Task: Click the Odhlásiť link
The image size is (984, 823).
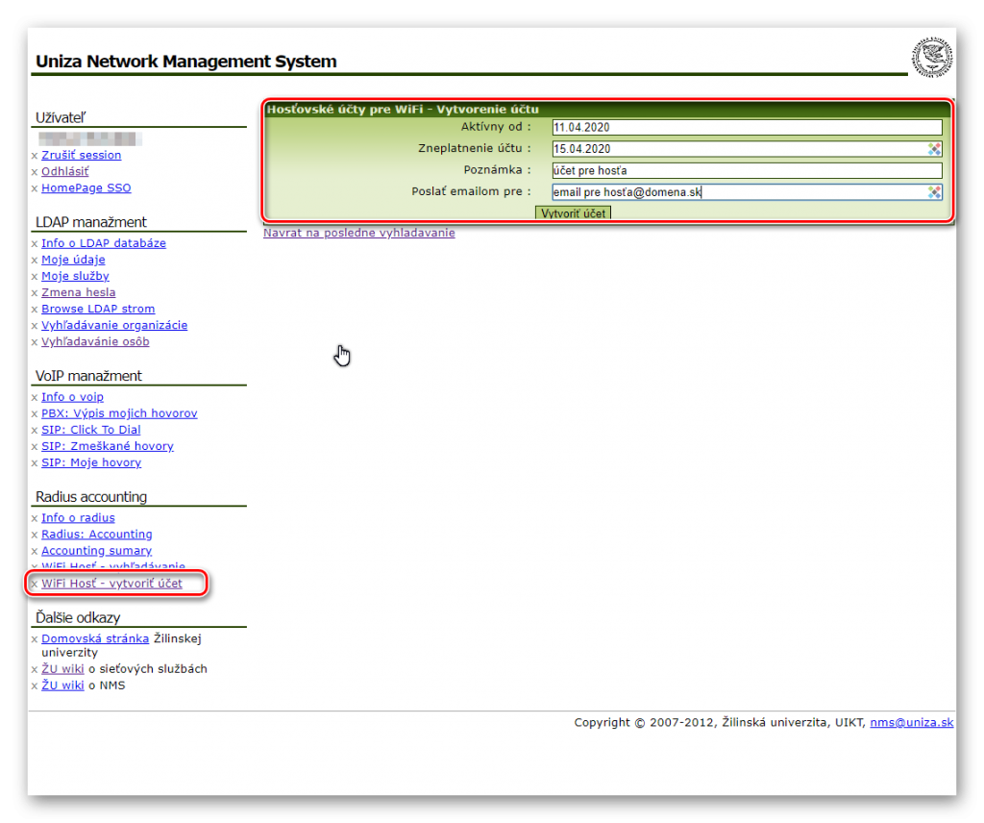Action: click(x=65, y=171)
